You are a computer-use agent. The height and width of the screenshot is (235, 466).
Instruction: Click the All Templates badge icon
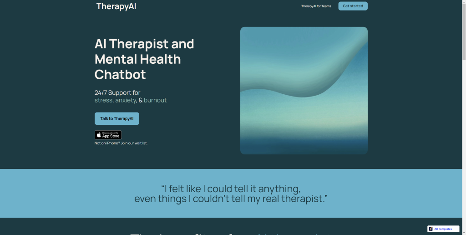click(x=431, y=229)
